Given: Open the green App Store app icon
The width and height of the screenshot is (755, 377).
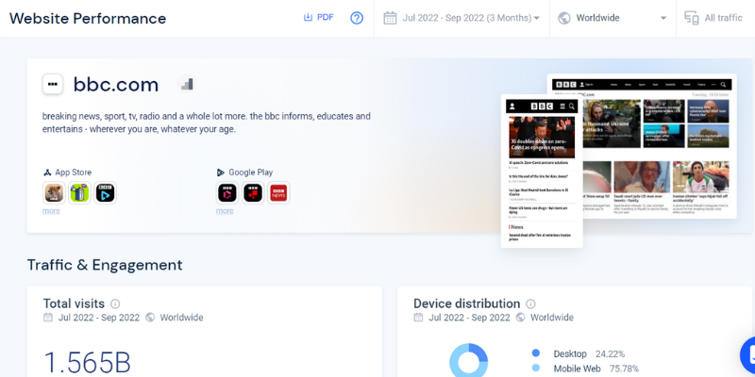Looking at the screenshot, I should pyautogui.click(x=80, y=193).
